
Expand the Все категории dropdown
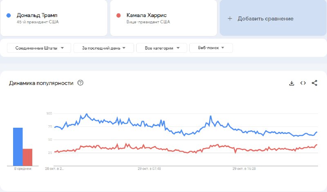coord(161,48)
